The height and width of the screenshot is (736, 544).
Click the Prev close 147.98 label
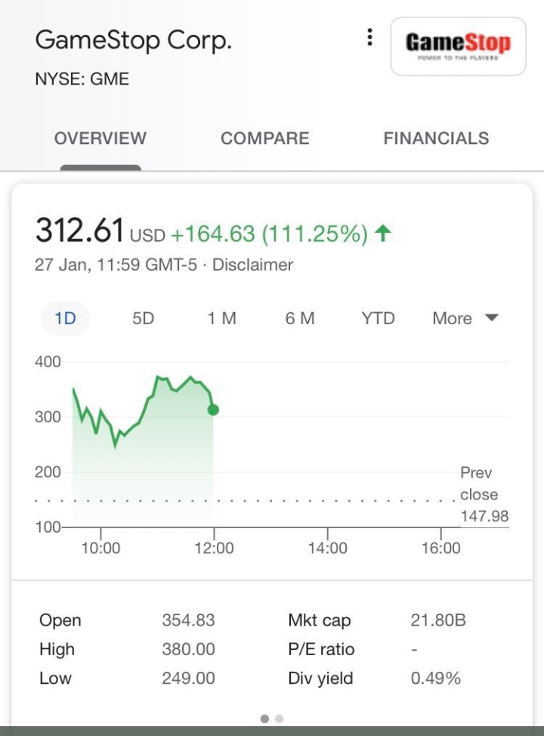point(484,494)
